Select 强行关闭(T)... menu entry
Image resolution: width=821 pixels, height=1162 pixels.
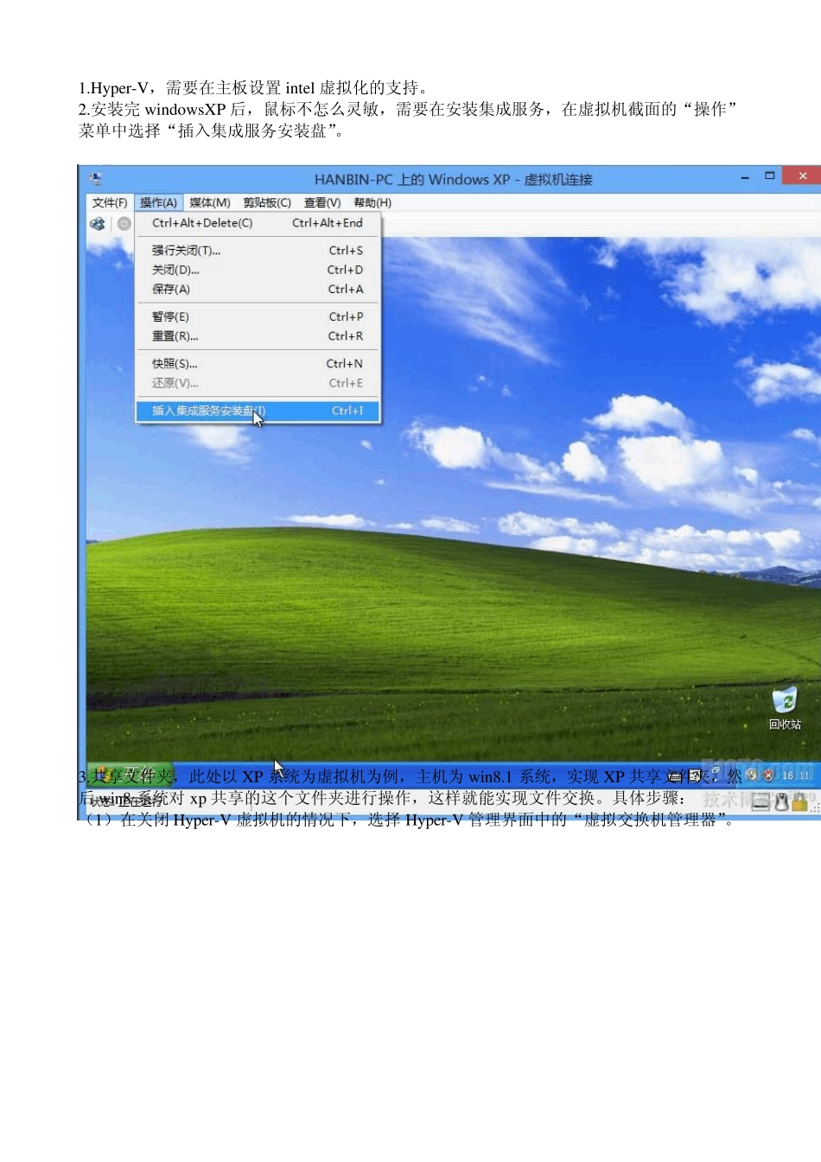coord(258,251)
